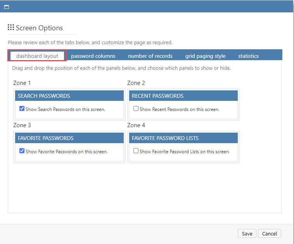Click the RECENT PASSWORDS panel header
Viewport: 294px width, 244px height.
pos(183,96)
